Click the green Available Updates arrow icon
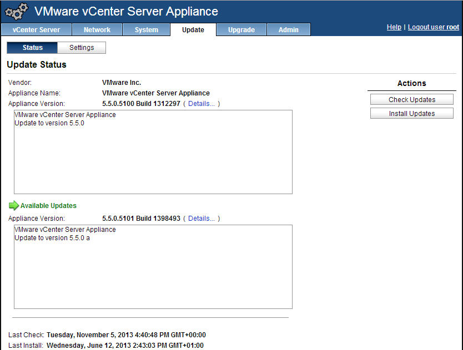Image resolution: width=463 pixels, height=350 pixels. coord(14,206)
